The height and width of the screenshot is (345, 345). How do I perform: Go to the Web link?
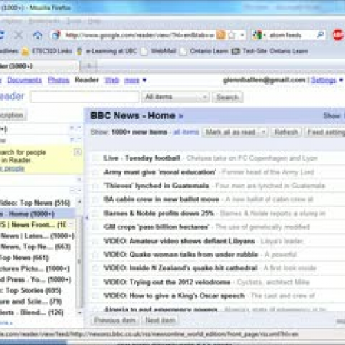pyautogui.click(x=112, y=80)
